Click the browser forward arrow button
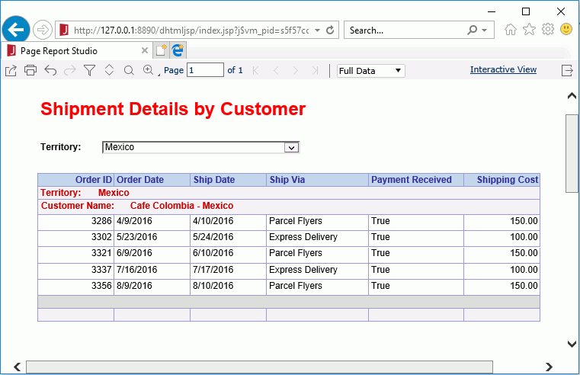 pyautogui.click(x=42, y=30)
